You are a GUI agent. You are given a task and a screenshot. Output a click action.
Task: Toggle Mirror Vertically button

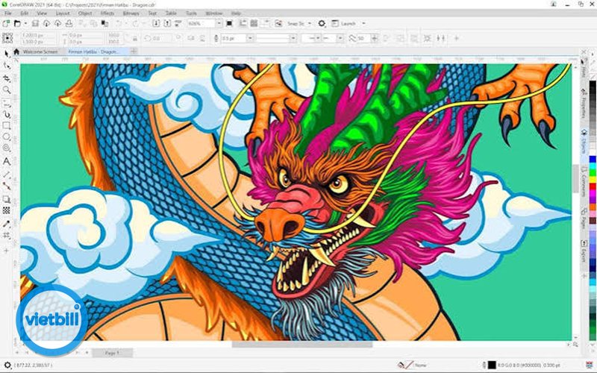[x=201, y=39]
